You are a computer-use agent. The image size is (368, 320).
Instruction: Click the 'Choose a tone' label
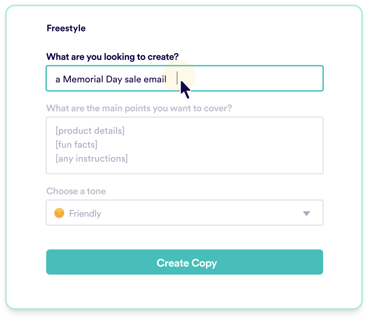(x=76, y=191)
